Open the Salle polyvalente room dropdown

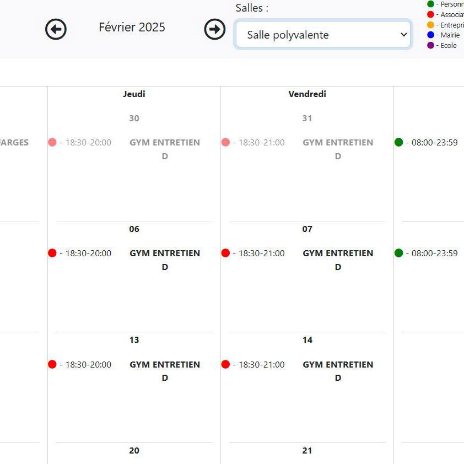click(323, 35)
